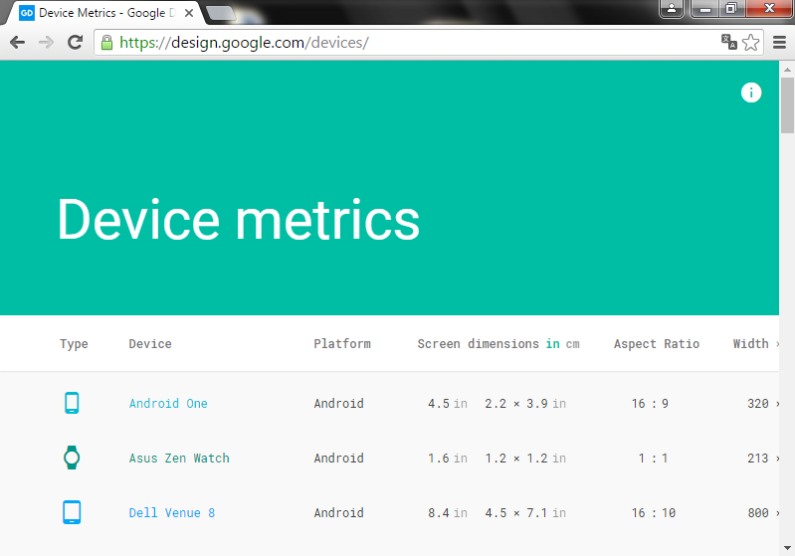
Task: Open a new tab
Action: pos(219,13)
